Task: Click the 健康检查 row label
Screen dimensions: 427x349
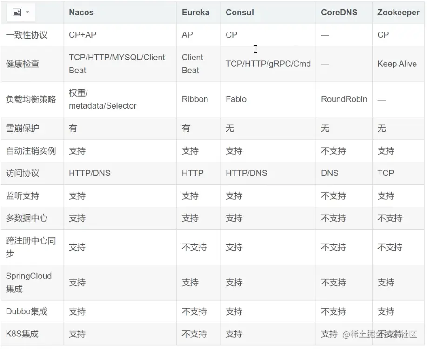Action: (23, 64)
